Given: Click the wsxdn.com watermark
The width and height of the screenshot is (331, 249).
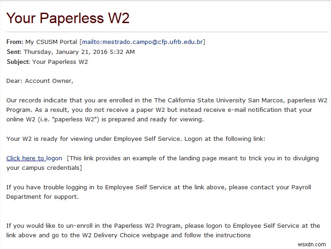Looking at the screenshot, I should 314,244.
